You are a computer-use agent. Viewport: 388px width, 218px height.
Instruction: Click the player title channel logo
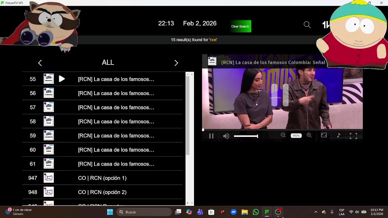pos(212,61)
